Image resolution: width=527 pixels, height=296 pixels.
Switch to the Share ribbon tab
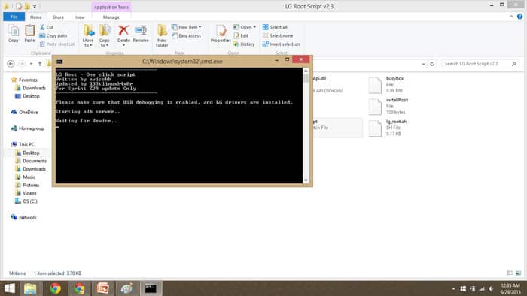tap(58, 17)
